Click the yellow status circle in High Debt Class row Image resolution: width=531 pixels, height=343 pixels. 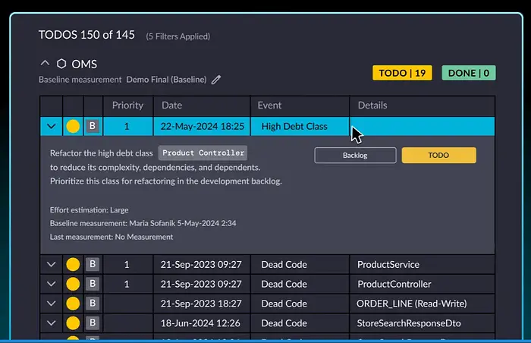pos(73,126)
